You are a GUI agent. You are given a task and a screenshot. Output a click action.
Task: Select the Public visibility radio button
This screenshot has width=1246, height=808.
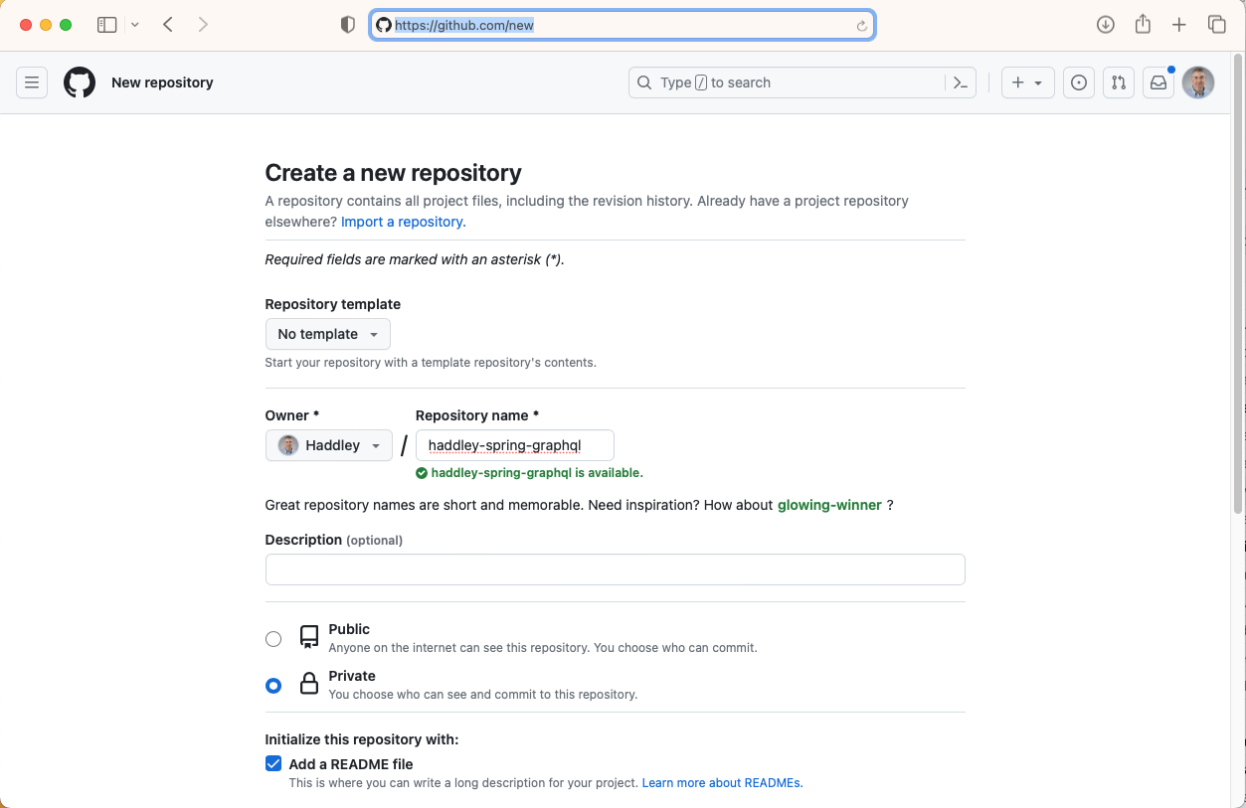(273, 639)
